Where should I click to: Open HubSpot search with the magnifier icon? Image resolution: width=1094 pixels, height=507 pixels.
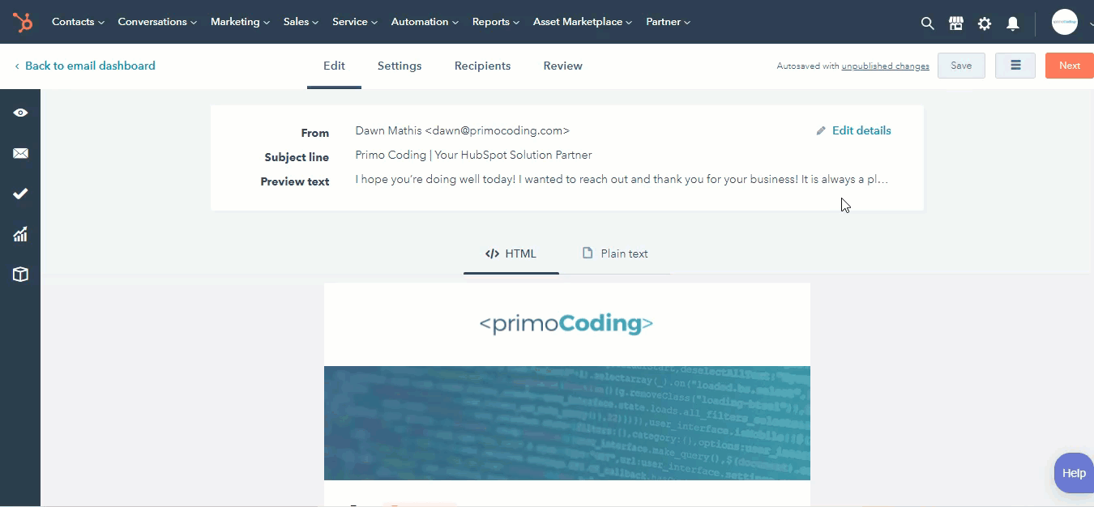point(926,23)
